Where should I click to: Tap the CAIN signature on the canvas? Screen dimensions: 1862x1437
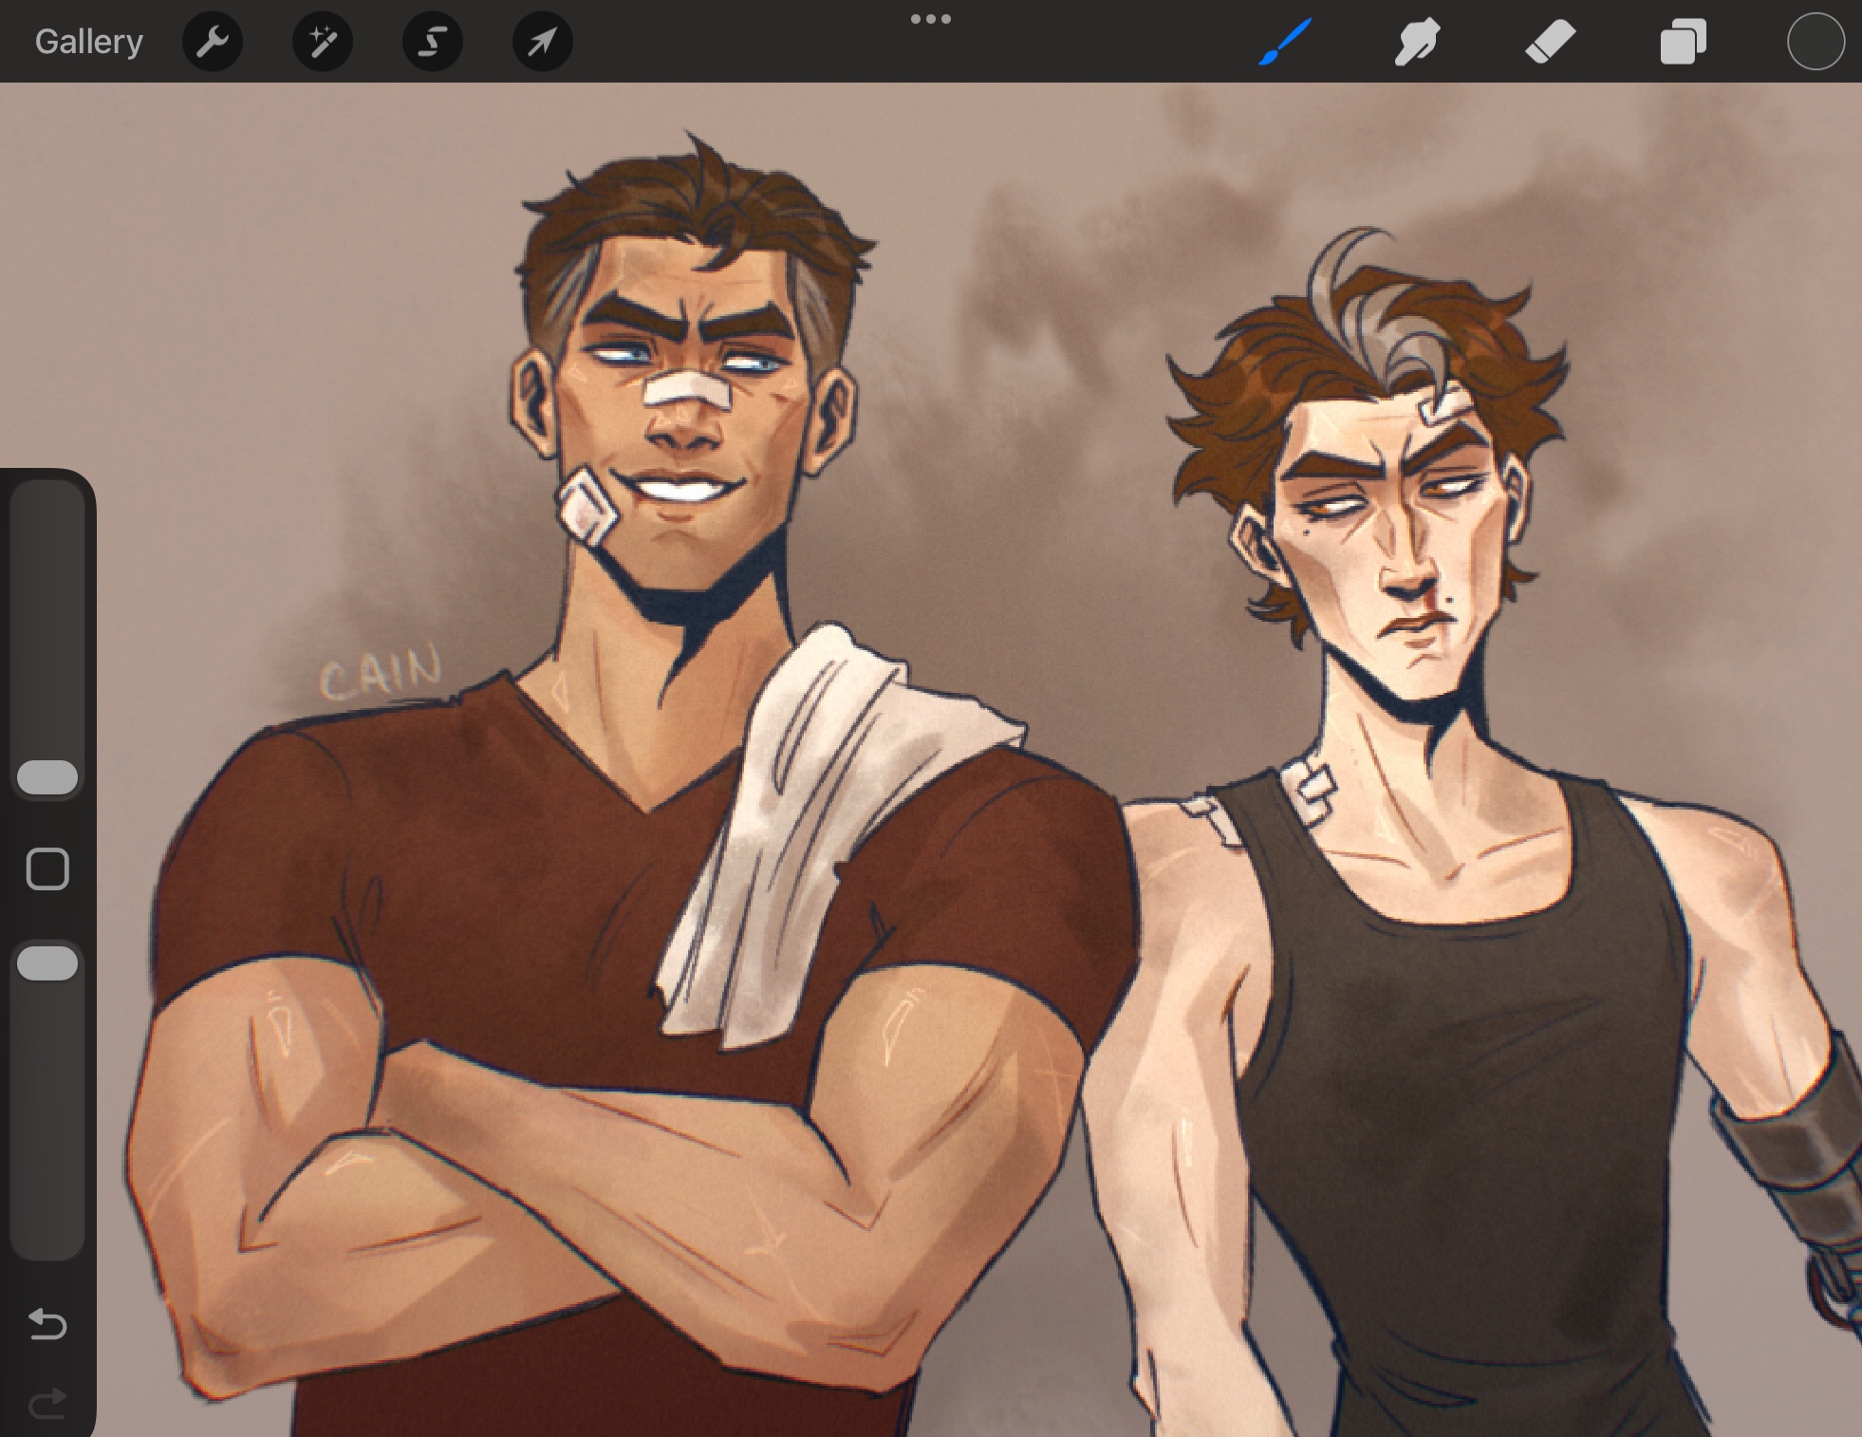(x=382, y=672)
